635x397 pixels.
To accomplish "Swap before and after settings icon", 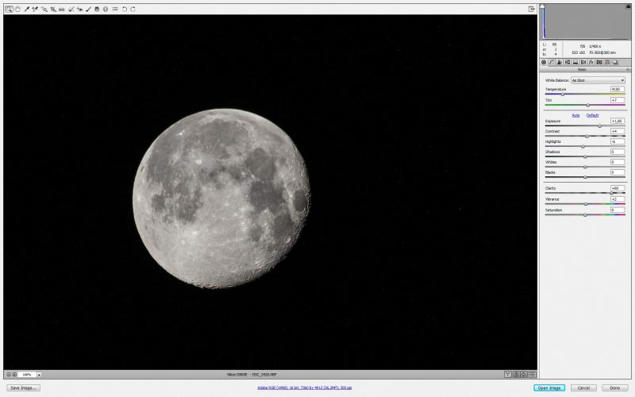I will point(516,375).
